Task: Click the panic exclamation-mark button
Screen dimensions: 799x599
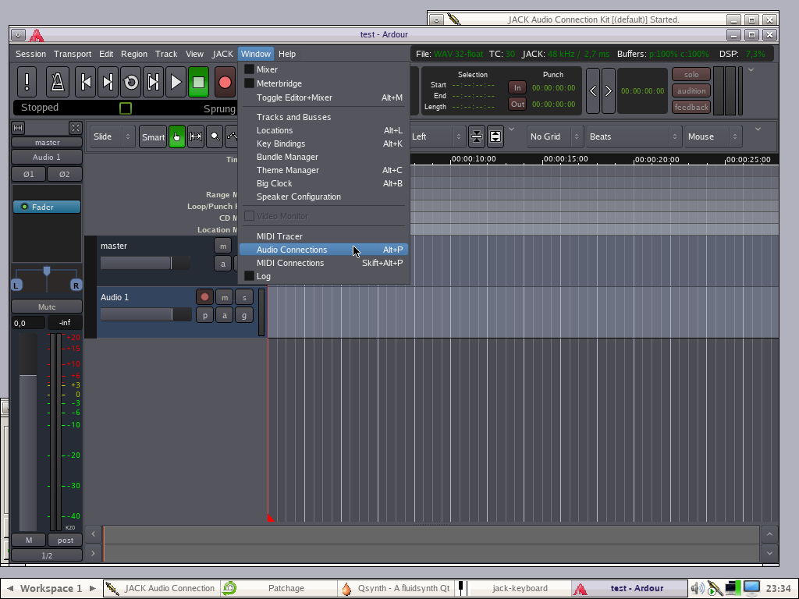Action: 27,81
